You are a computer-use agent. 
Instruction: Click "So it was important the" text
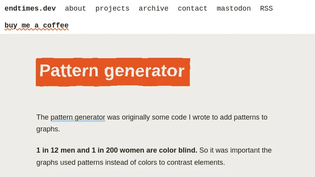tap(235, 150)
